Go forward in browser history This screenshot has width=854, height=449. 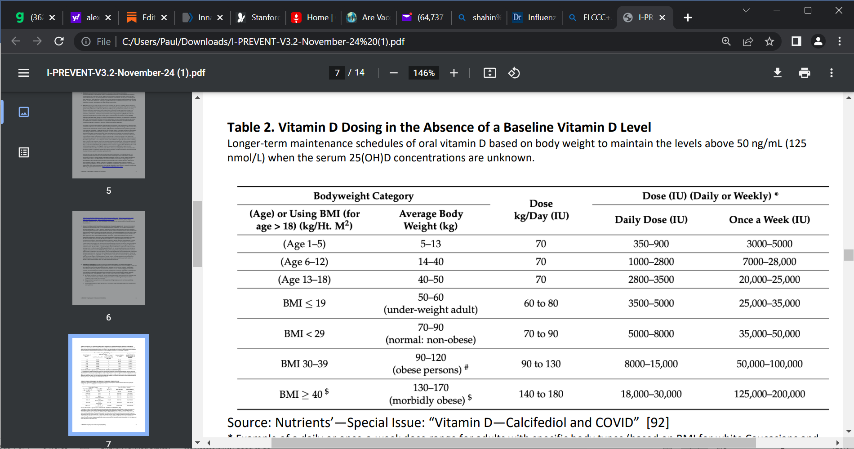pos(37,41)
